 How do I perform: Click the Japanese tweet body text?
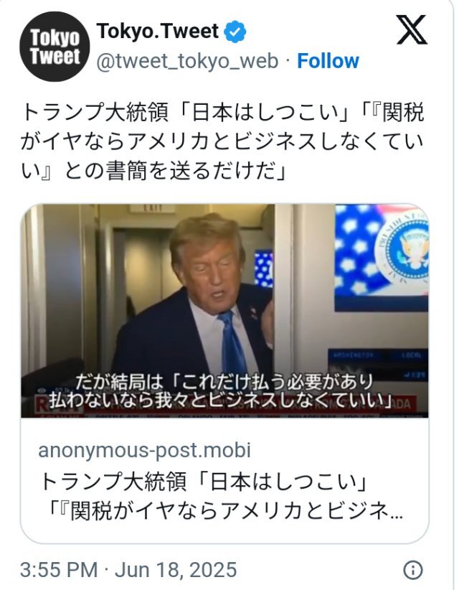(222, 142)
